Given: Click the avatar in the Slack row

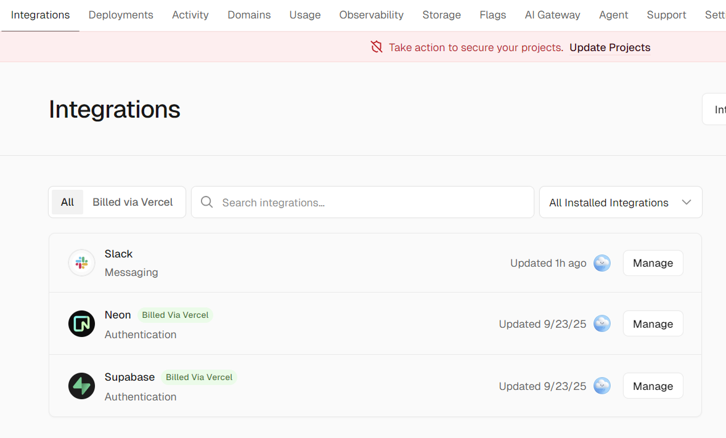Looking at the screenshot, I should pos(602,263).
